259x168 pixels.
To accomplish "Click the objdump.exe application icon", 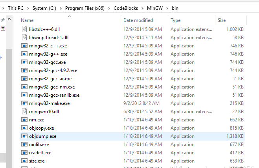I will click(24, 136).
